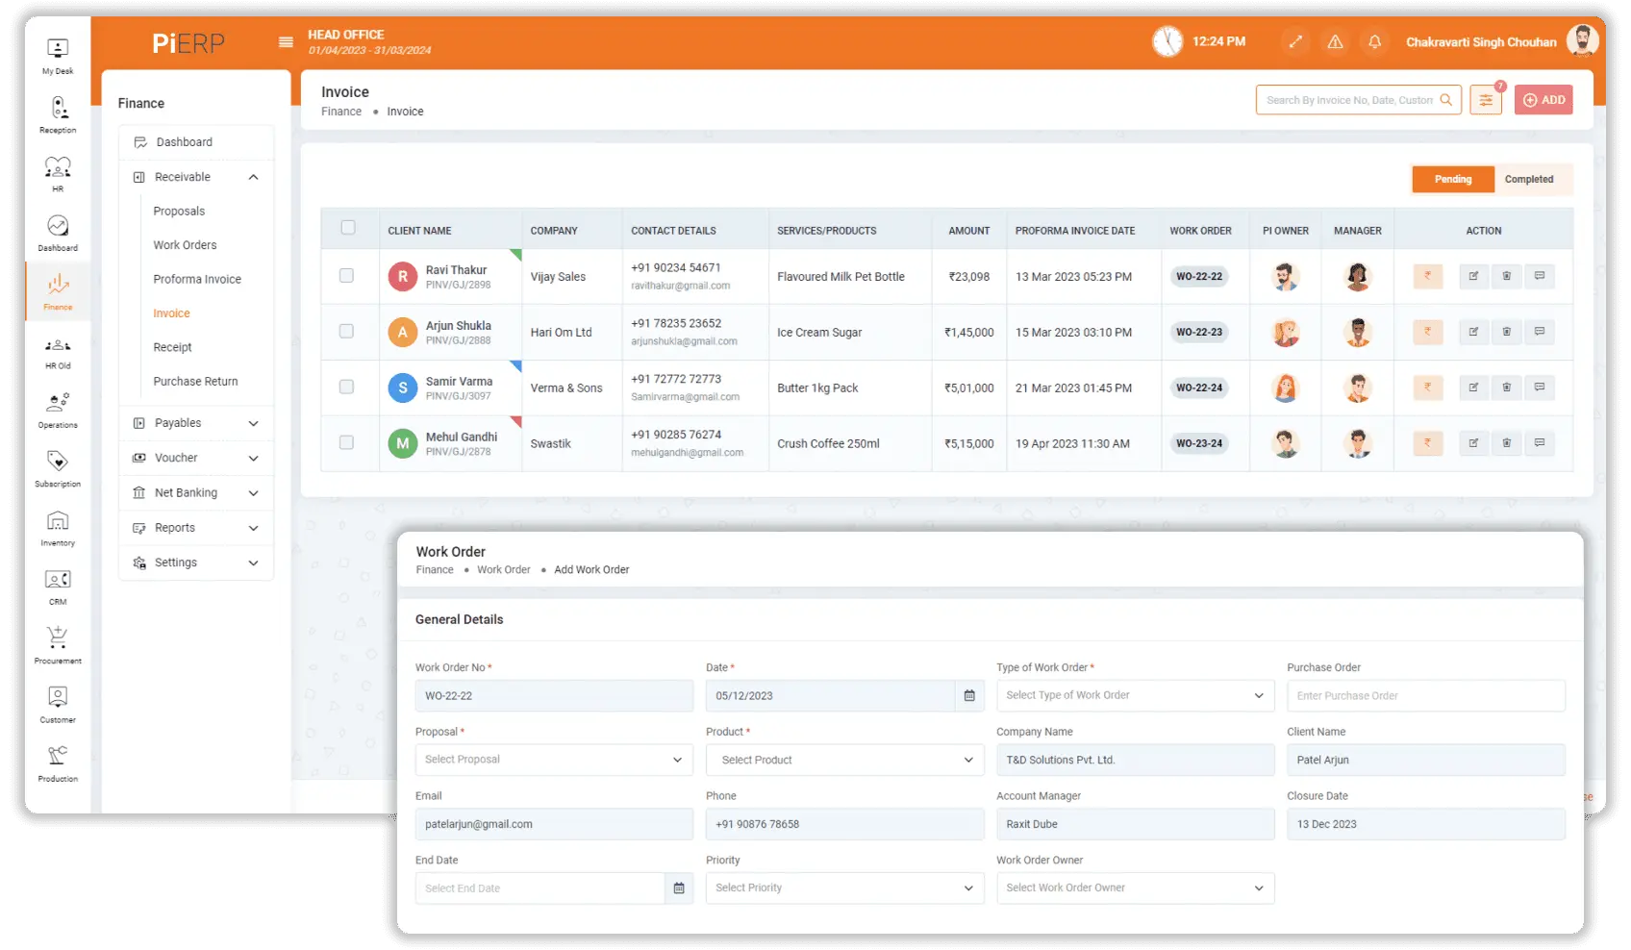Image resolution: width=1631 pixels, height=950 pixels.
Task: Tick the checkbox on Ravi Thakur's row
Action: pos(346,276)
